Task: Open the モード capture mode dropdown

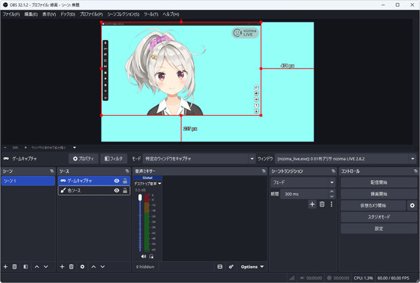Action: coord(198,159)
